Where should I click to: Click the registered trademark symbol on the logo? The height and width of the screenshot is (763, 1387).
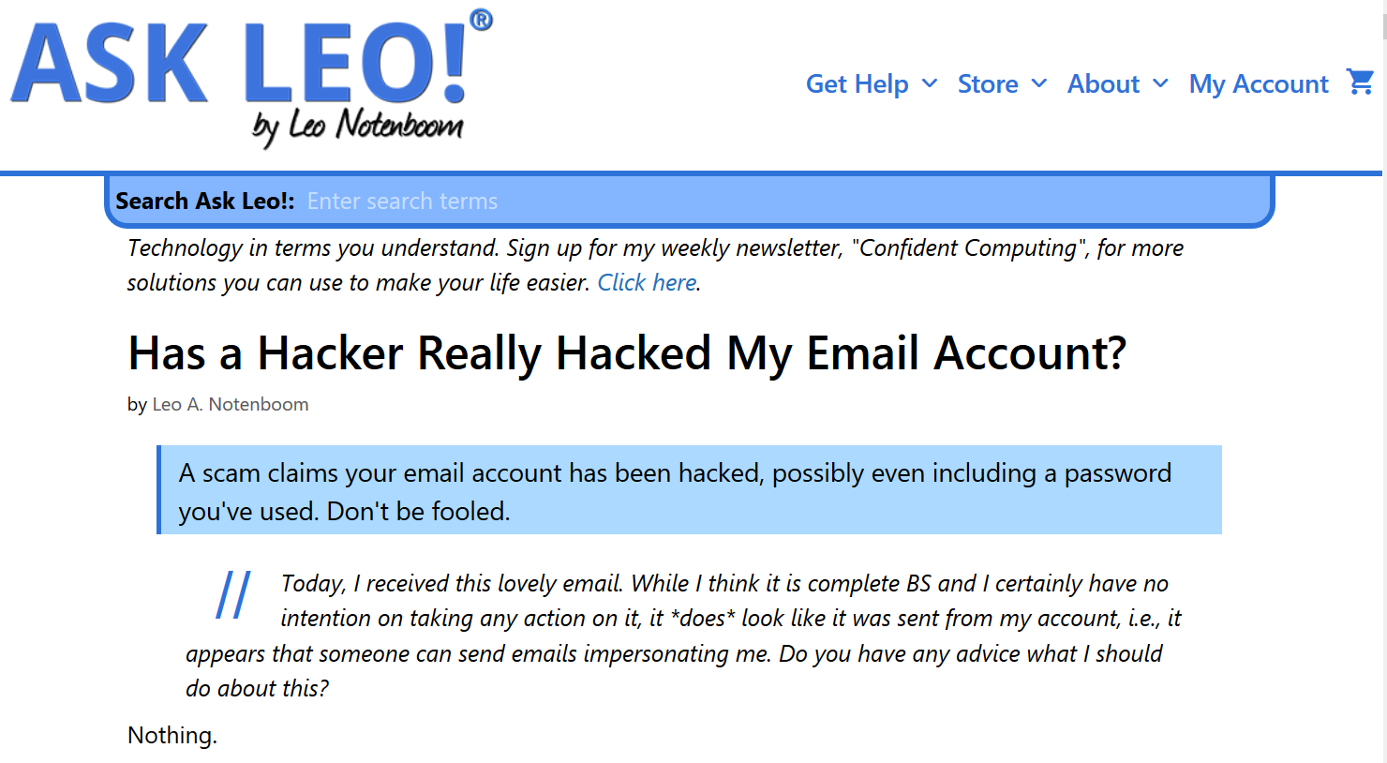[481, 20]
